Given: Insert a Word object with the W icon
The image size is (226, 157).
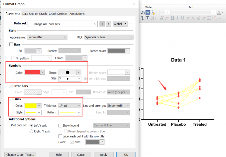Looking at the screenshot, I should point(148,13).
